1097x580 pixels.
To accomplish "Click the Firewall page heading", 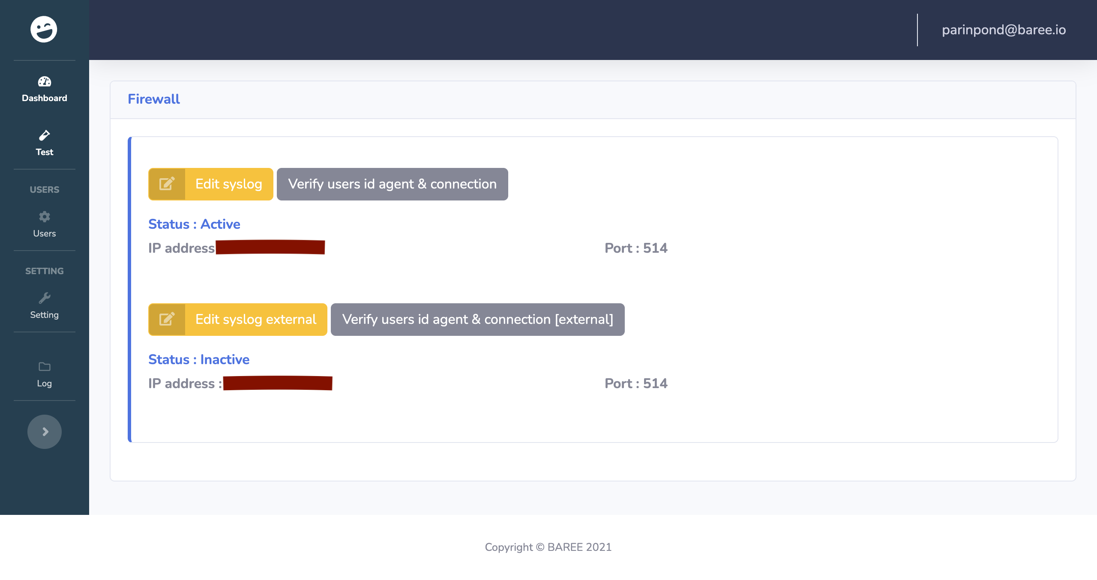I will click(153, 99).
